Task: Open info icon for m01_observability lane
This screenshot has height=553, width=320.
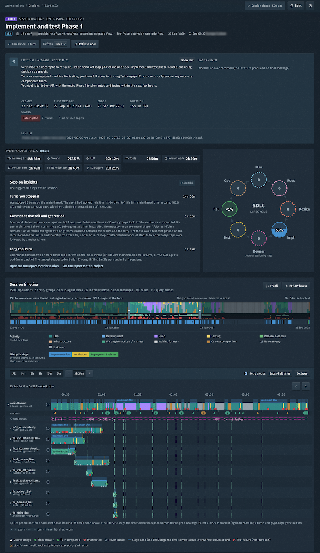Action: pyautogui.click(x=48, y=428)
